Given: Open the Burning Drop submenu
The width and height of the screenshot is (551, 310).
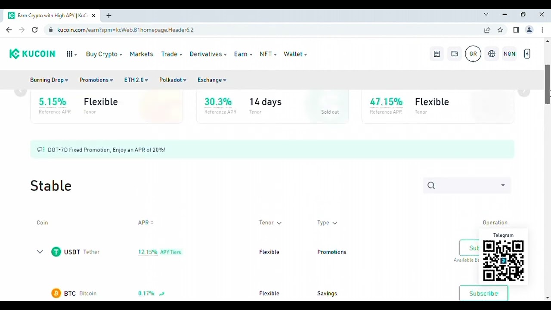Looking at the screenshot, I should click(49, 80).
